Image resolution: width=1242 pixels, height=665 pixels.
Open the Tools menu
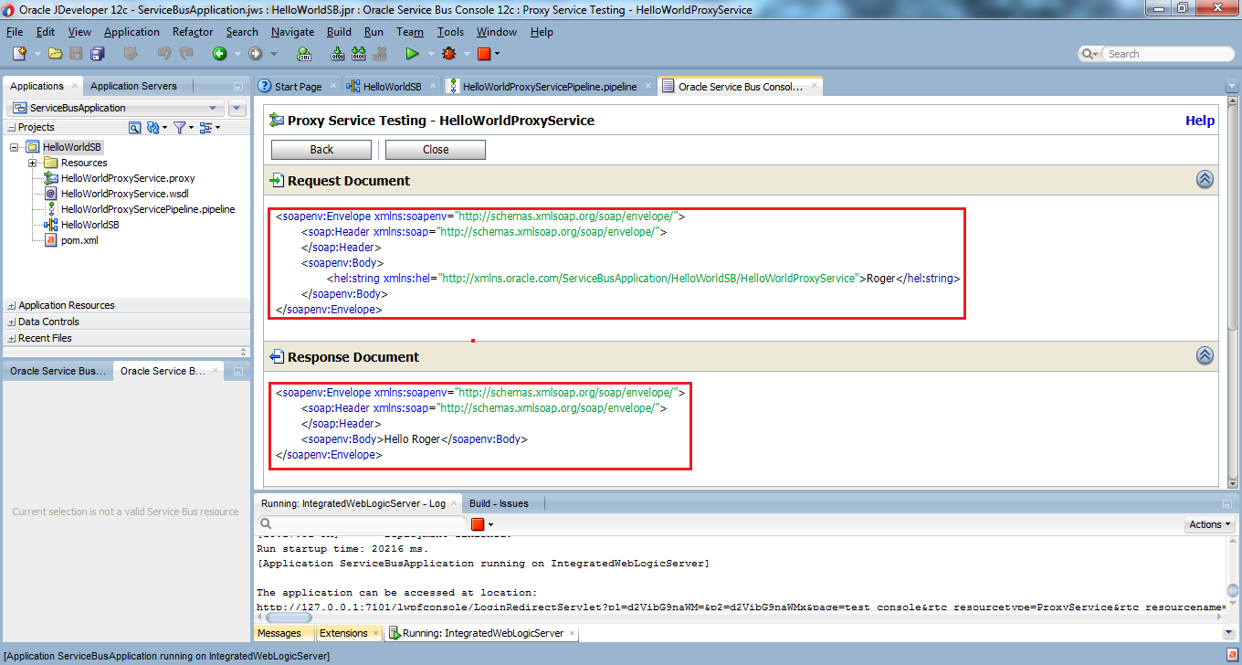coord(450,32)
